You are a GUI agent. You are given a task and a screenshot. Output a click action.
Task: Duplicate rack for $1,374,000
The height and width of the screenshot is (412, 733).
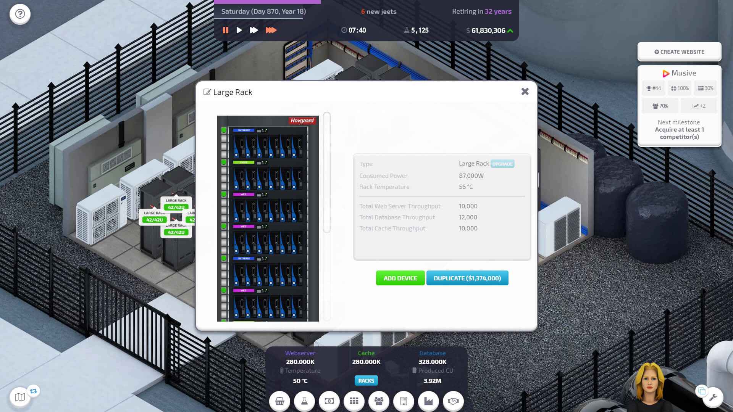coord(467,278)
